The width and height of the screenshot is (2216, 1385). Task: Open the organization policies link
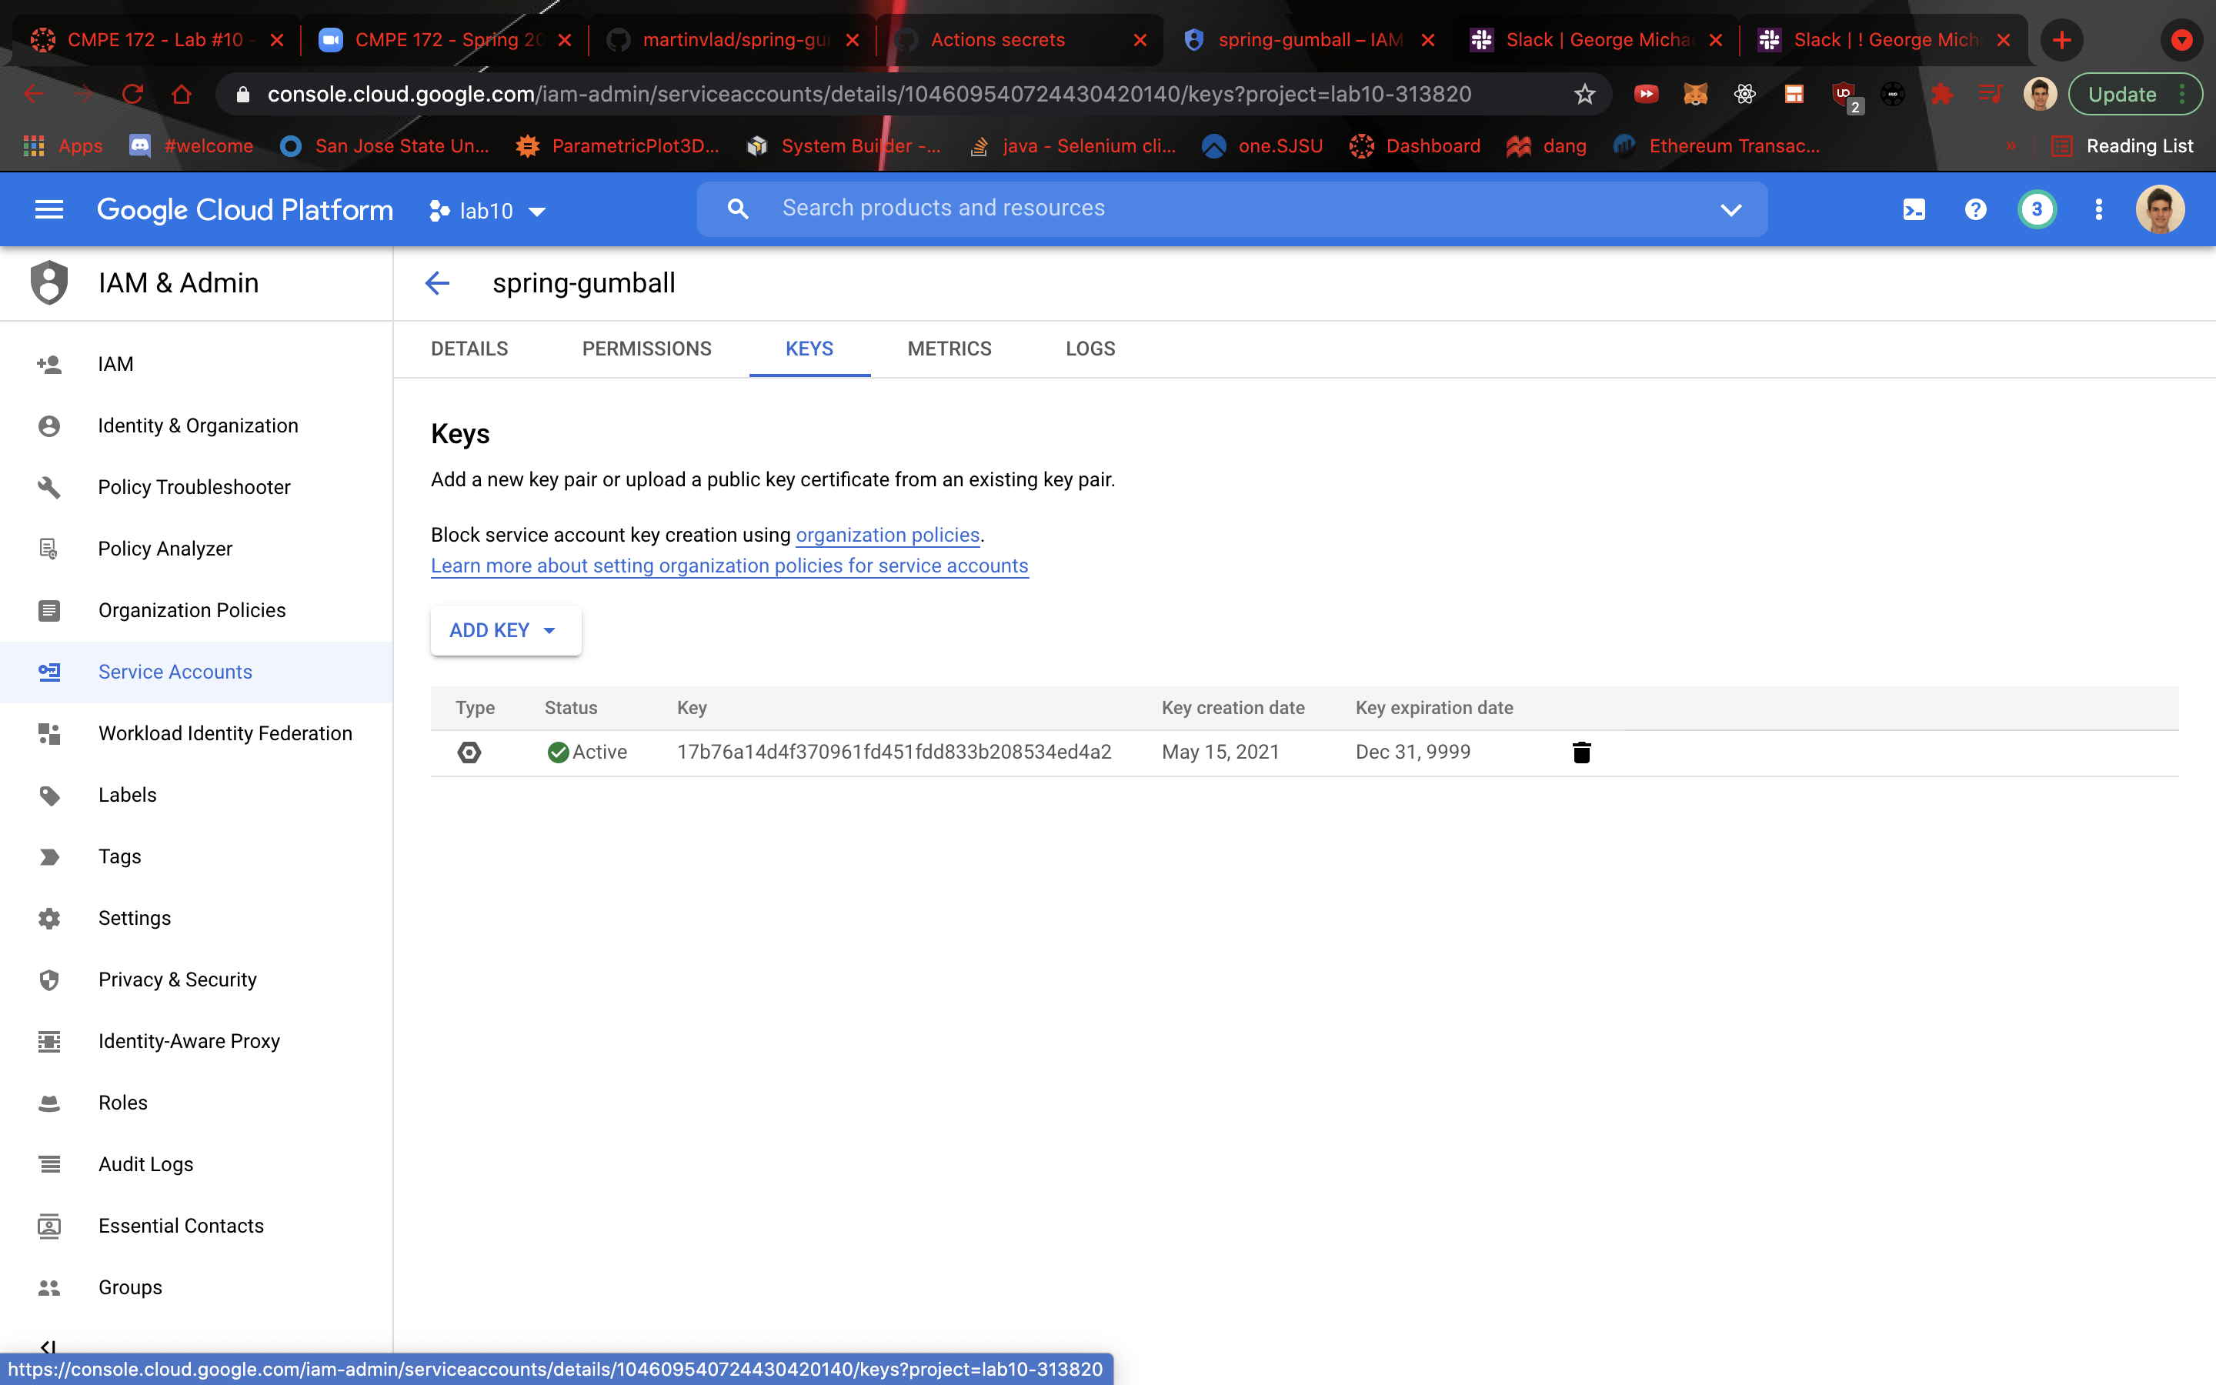click(x=887, y=535)
